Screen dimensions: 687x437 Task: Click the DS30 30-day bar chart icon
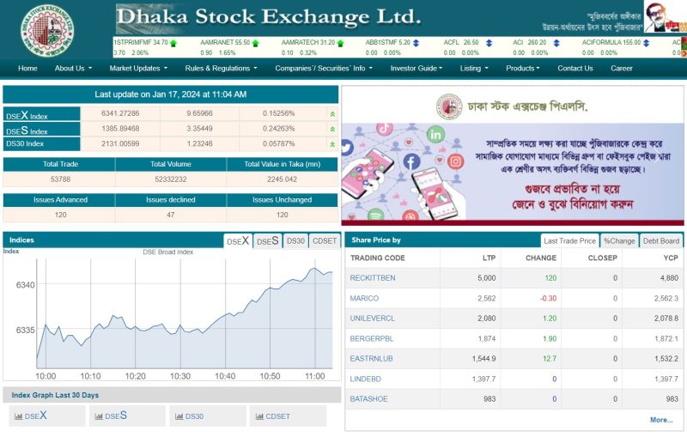(179, 416)
